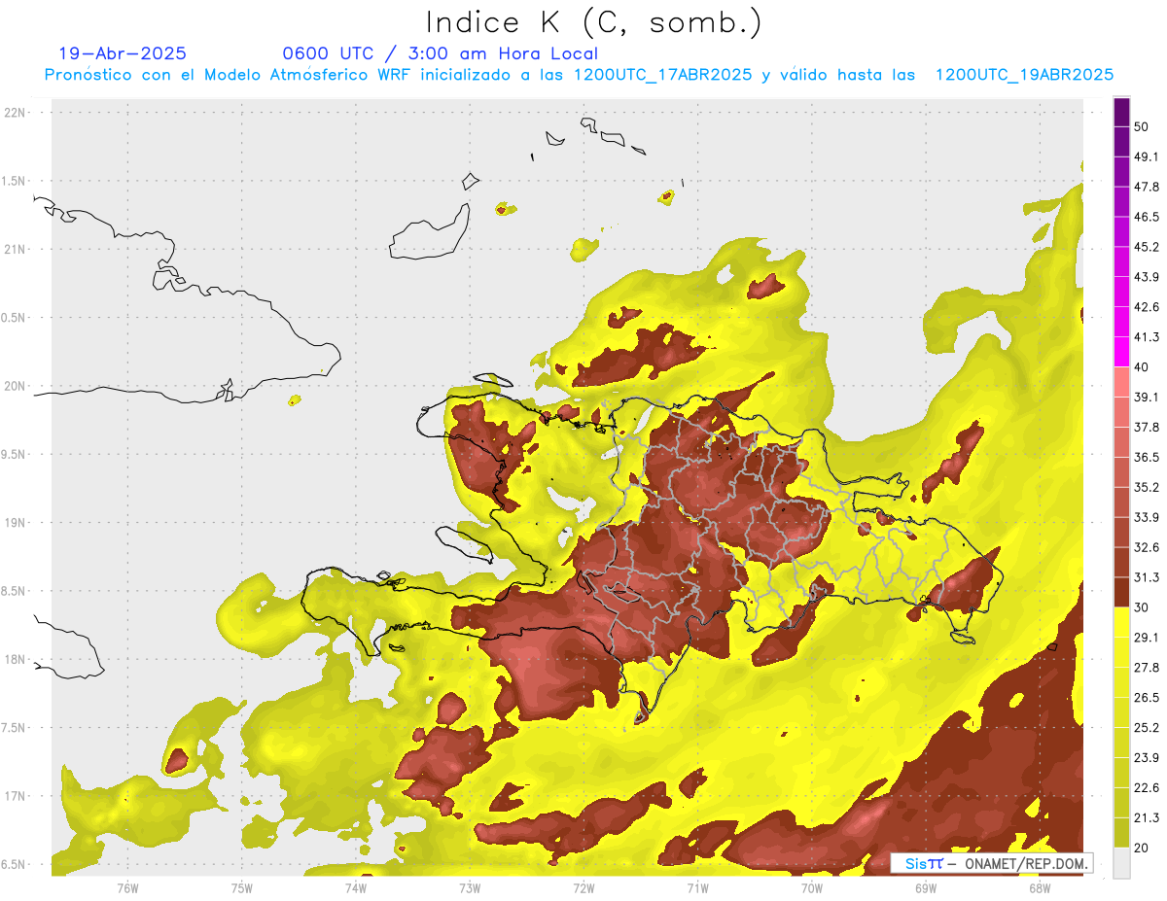Select the longitude label "75W"

[242, 887]
